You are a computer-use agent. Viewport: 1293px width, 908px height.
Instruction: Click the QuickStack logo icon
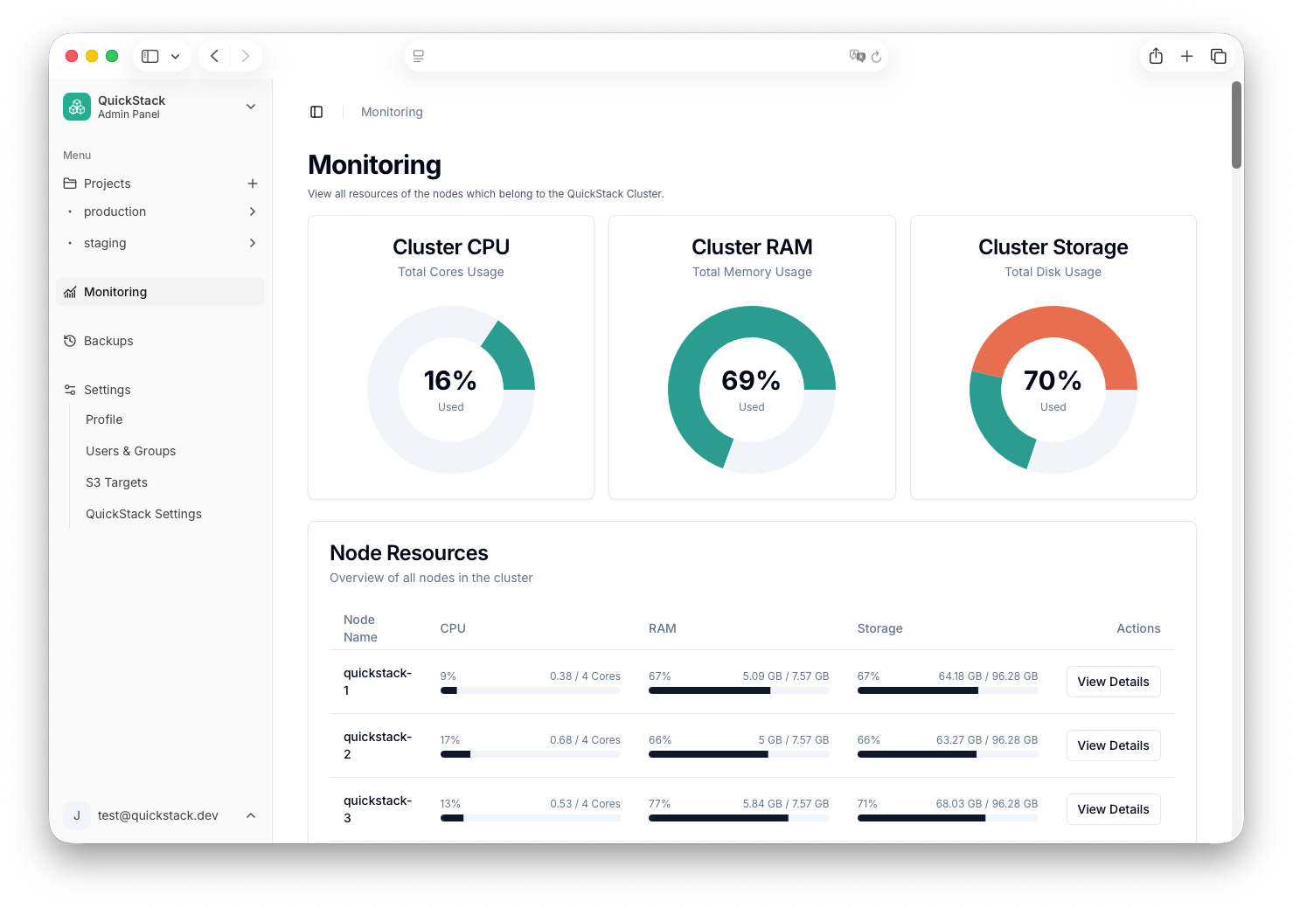(77, 106)
